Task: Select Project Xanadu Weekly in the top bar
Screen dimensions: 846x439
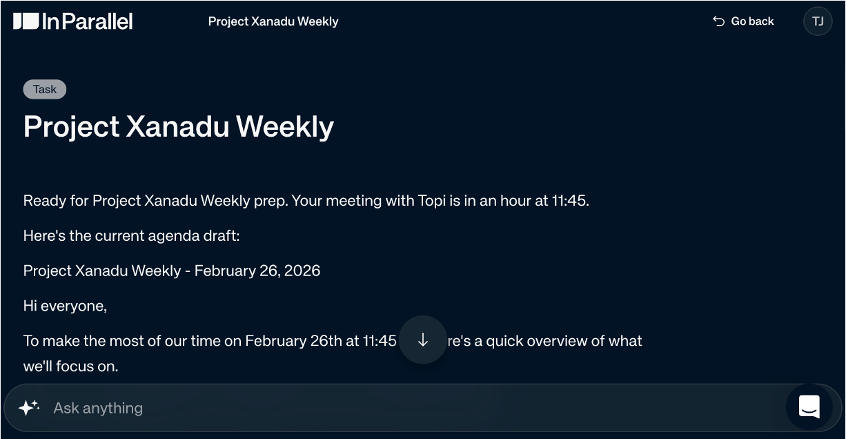Action: pyautogui.click(x=273, y=21)
